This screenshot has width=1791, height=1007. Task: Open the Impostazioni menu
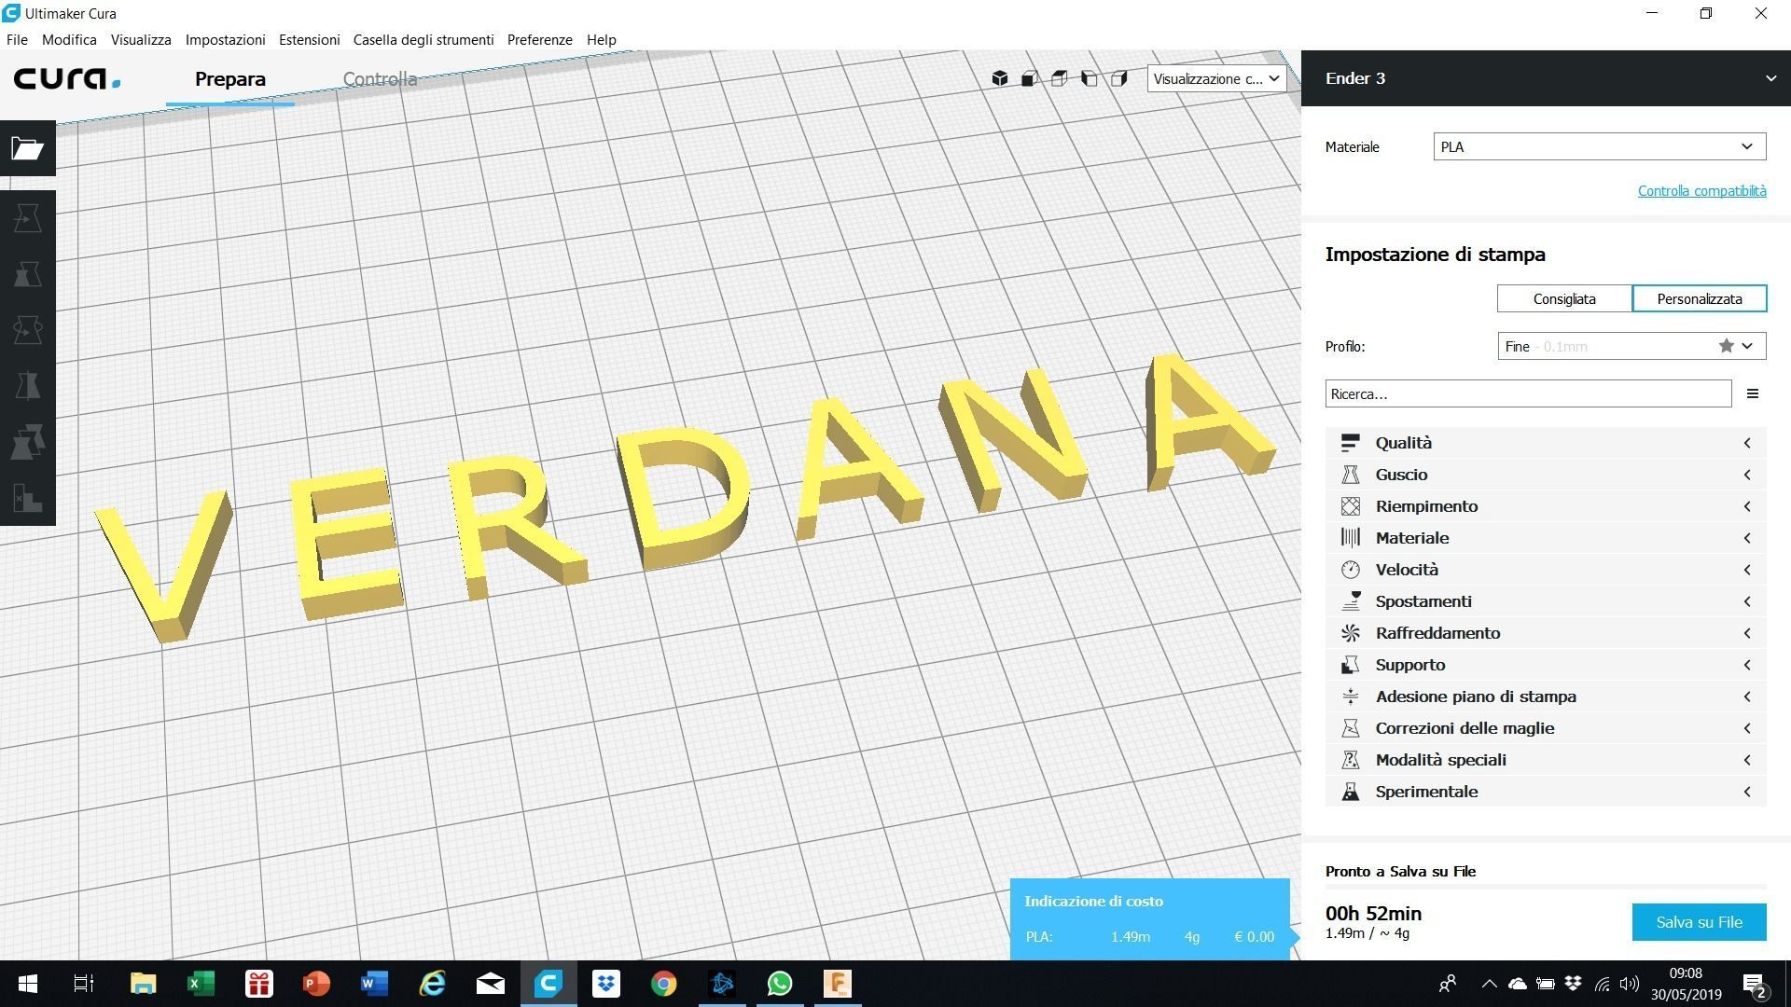tap(225, 40)
